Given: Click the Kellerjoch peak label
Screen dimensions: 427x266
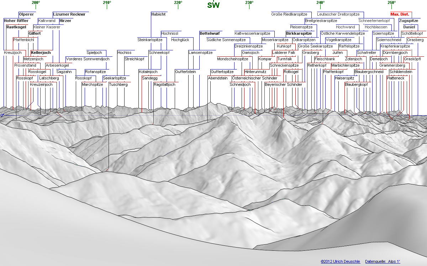Looking at the screenshot, I should click(41, 52).
